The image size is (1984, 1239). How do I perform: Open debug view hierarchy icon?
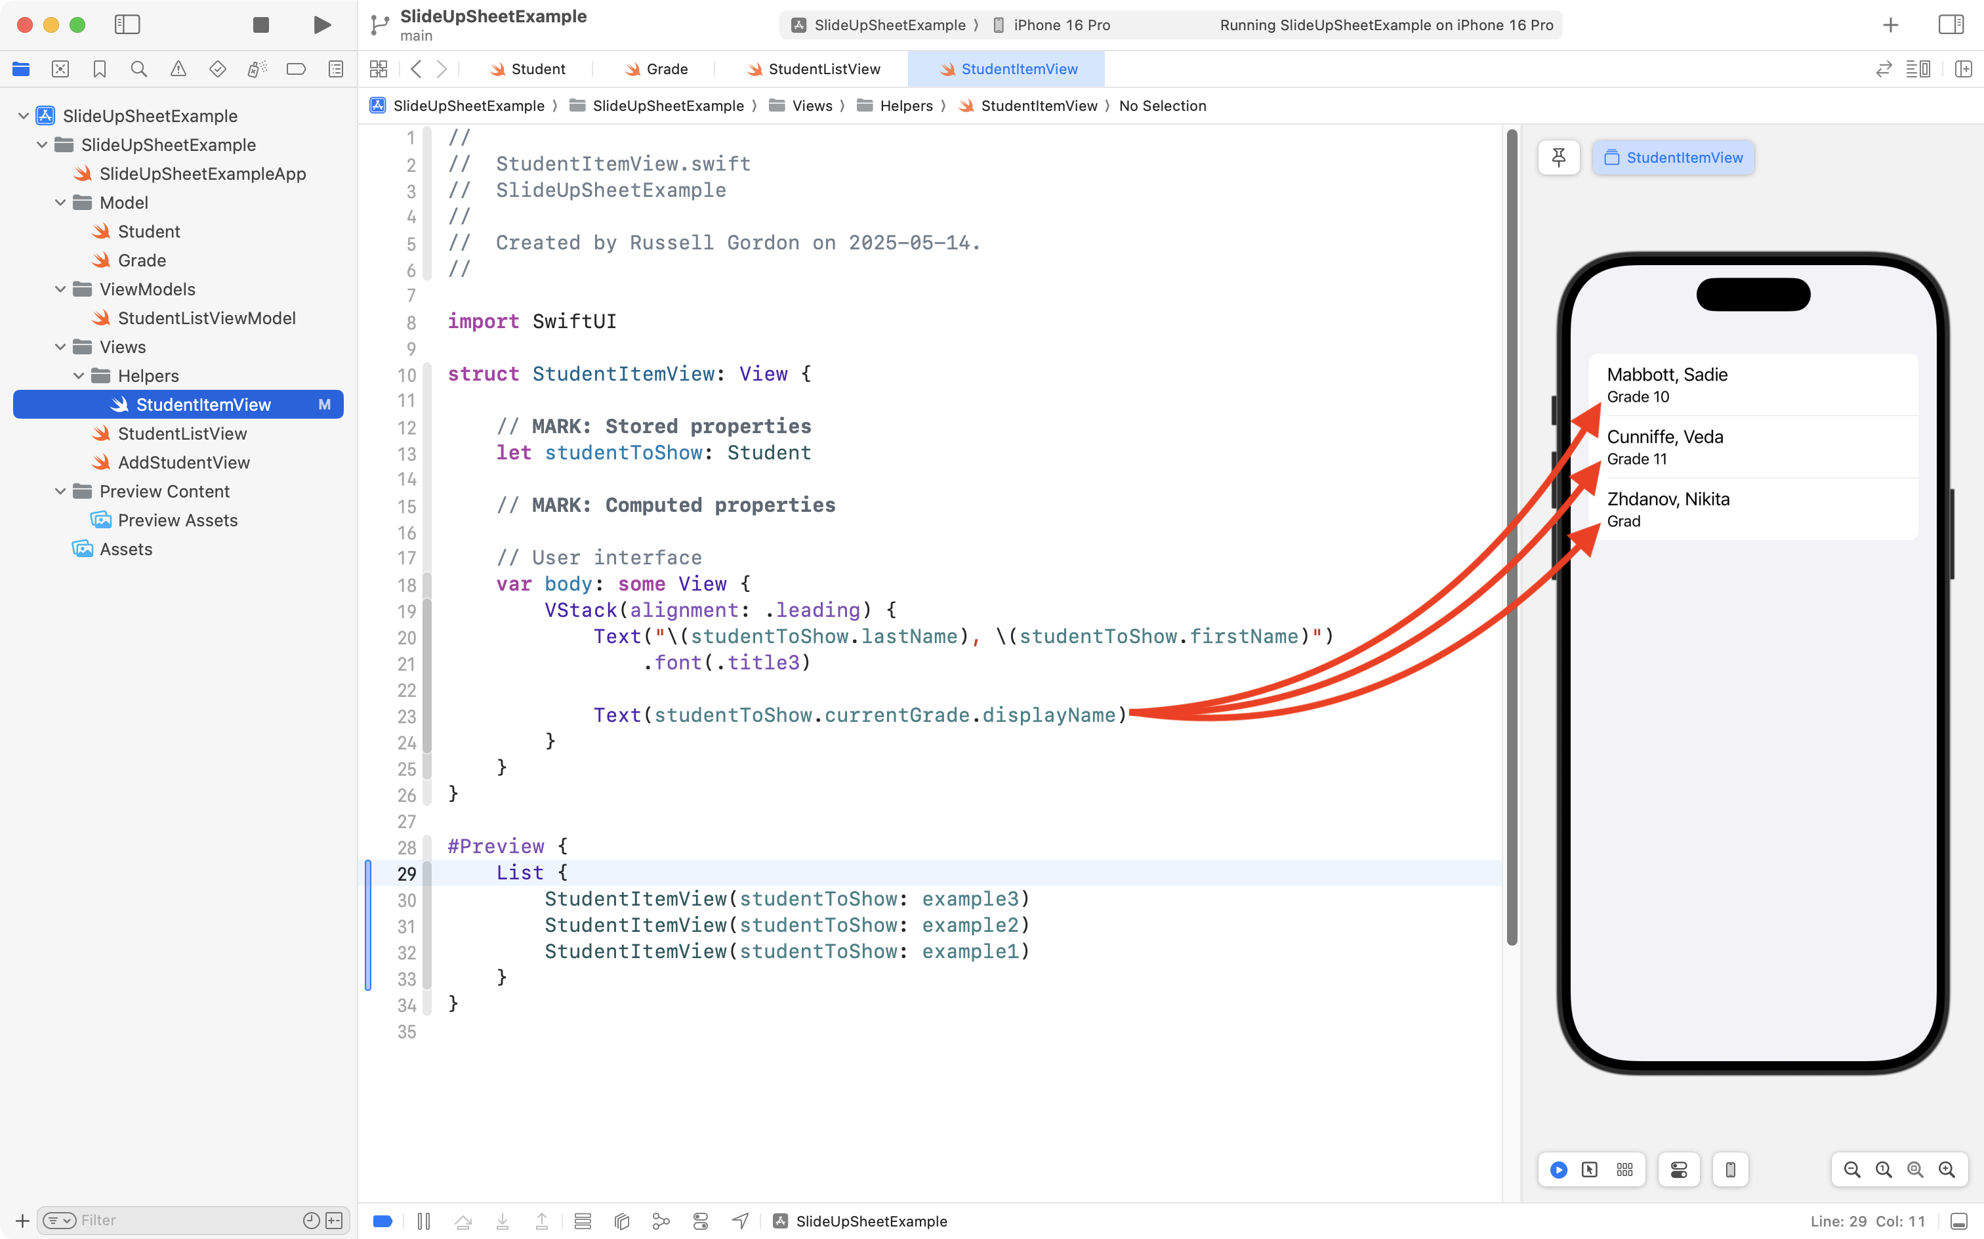(x=622, y=1221)
